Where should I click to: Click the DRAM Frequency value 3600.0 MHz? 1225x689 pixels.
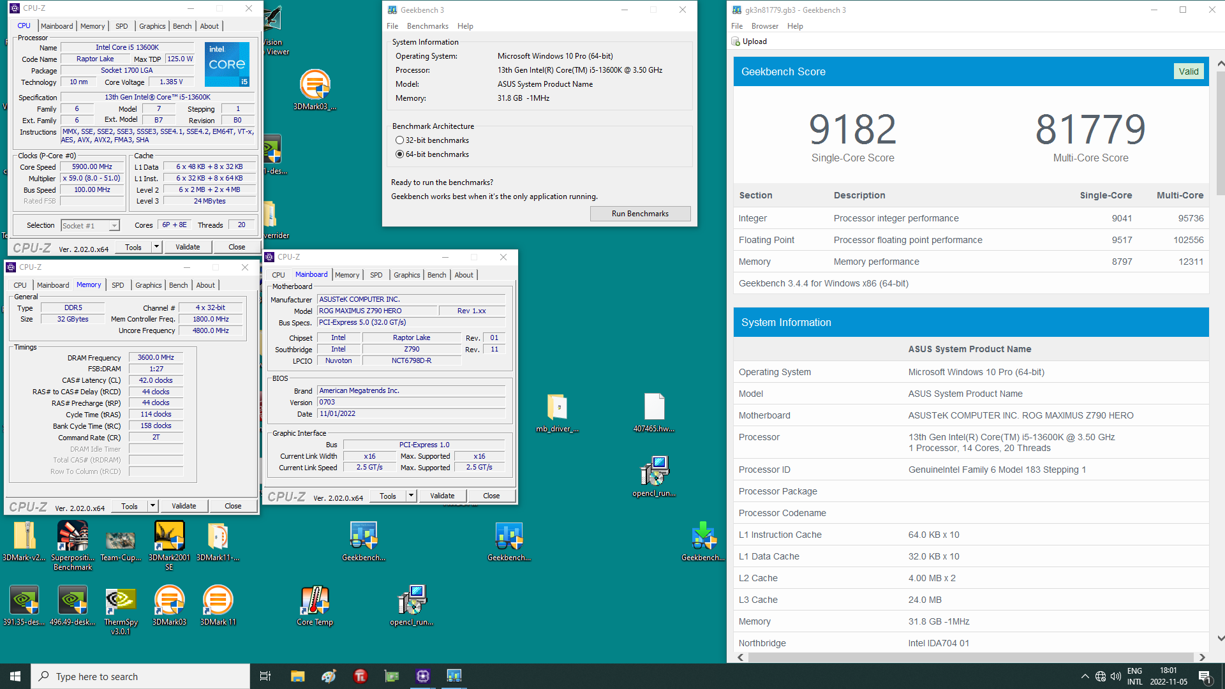tap(156, 357)
